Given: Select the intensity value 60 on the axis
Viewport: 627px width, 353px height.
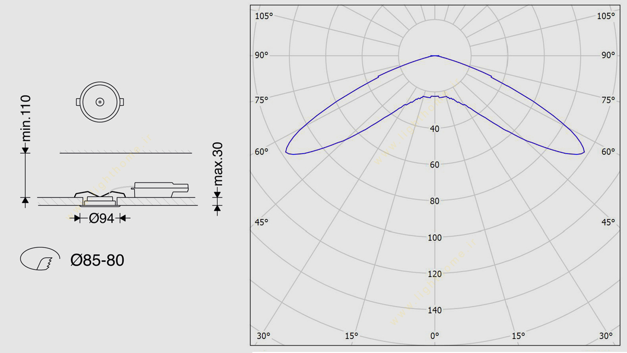Looking at the screenshot, I should tap(435, 165).
